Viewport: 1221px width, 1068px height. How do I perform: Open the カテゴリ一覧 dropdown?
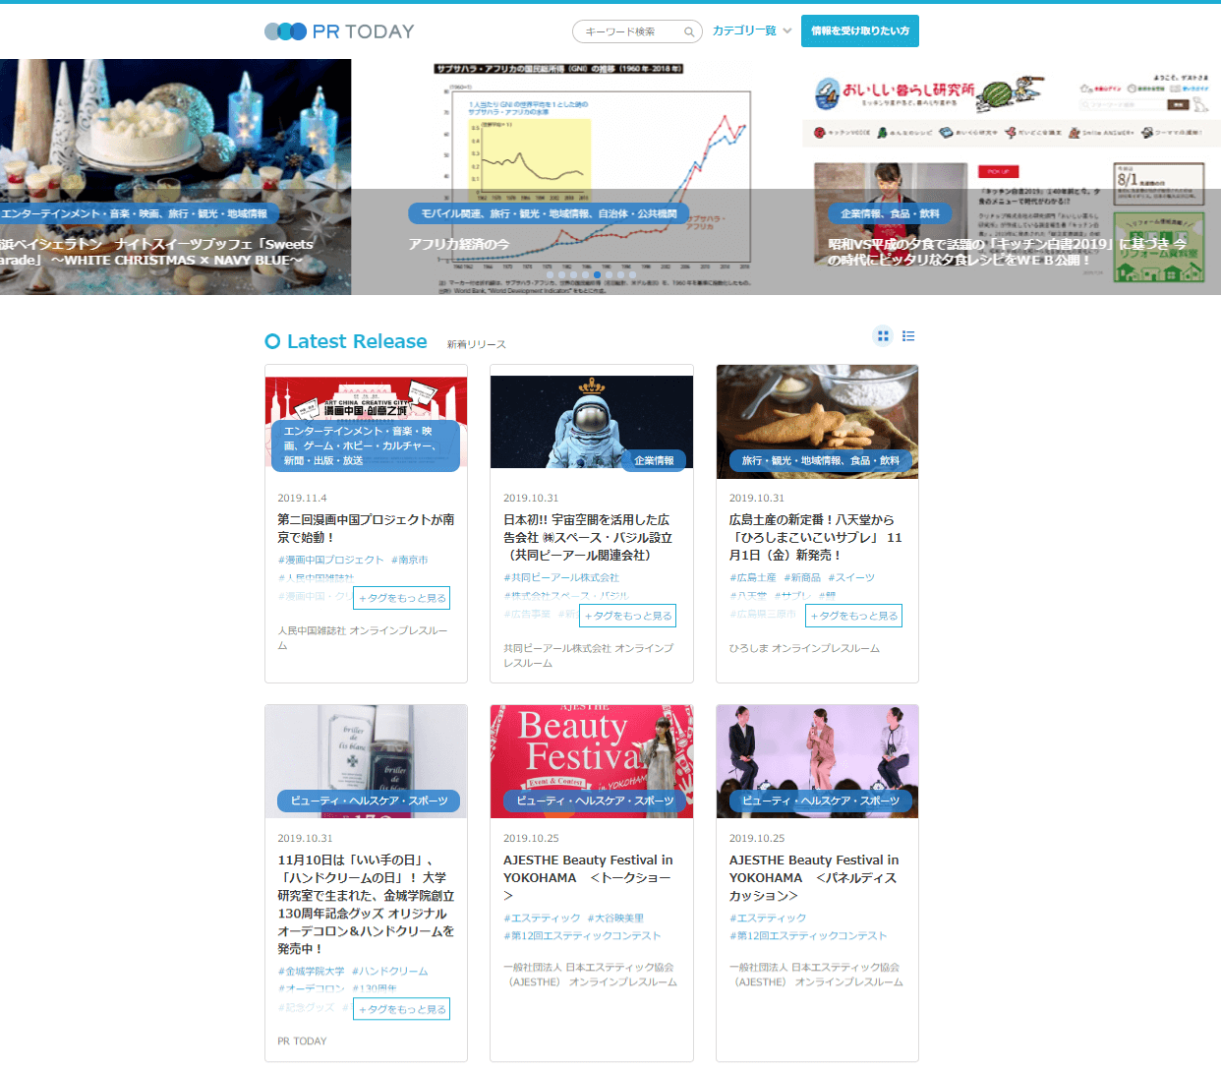(752, 30)
